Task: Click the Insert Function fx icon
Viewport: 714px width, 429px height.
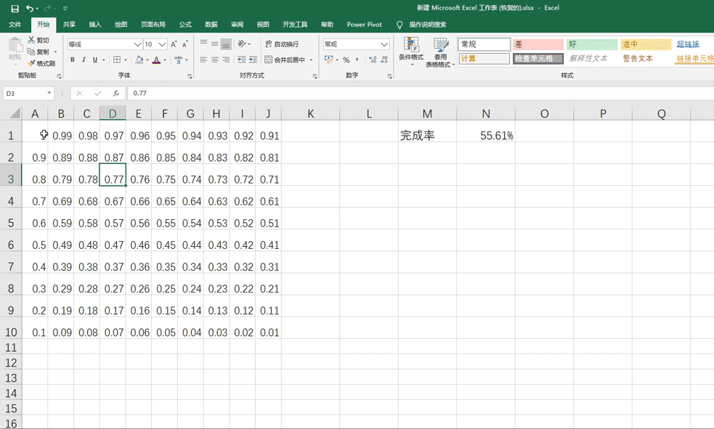Action: tap(116, 93)
